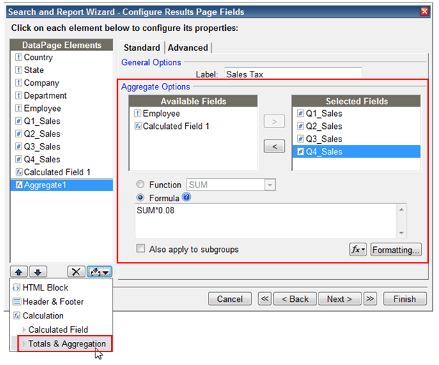Select Q3_Sales in Selected Fields
The width and height of the screenshot is (439, 365).
356,139
